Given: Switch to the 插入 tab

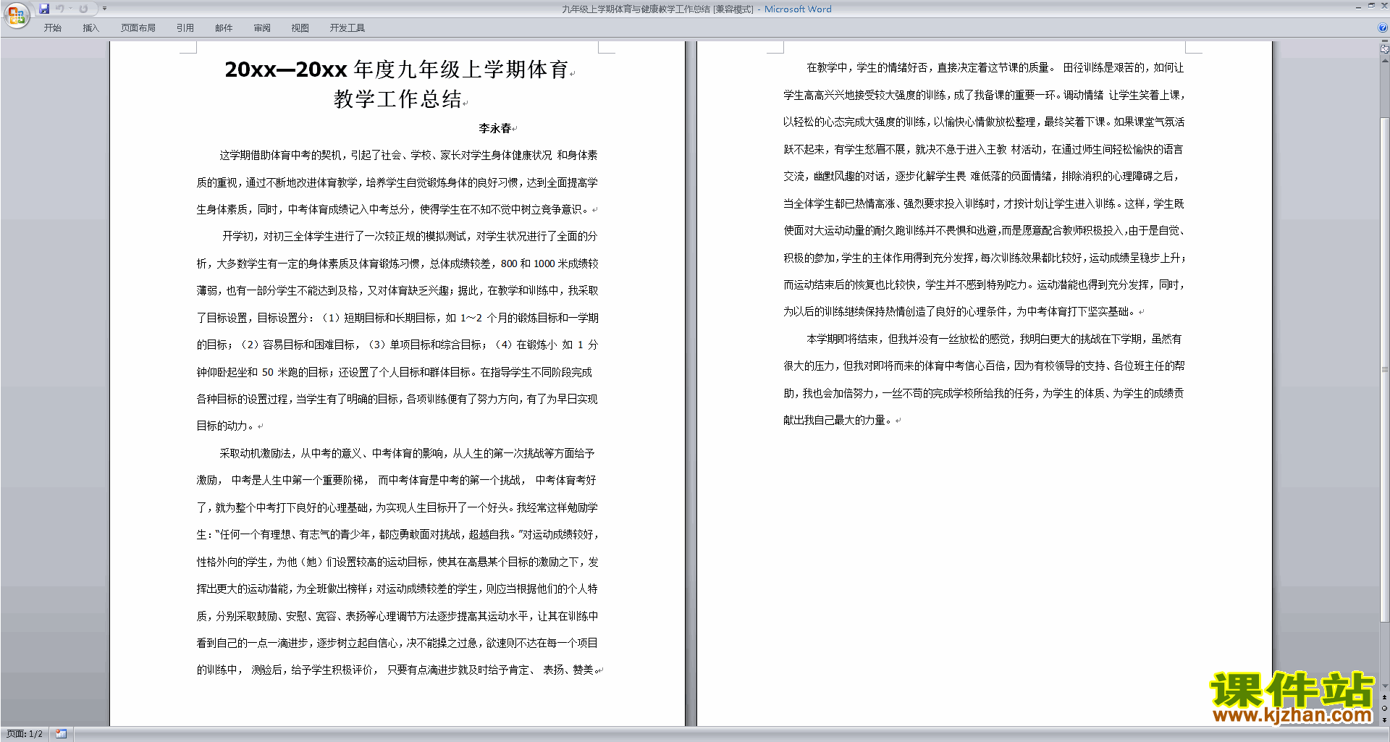Looking at the screenshot, I should pyautogui.click(x=90, y=28).
